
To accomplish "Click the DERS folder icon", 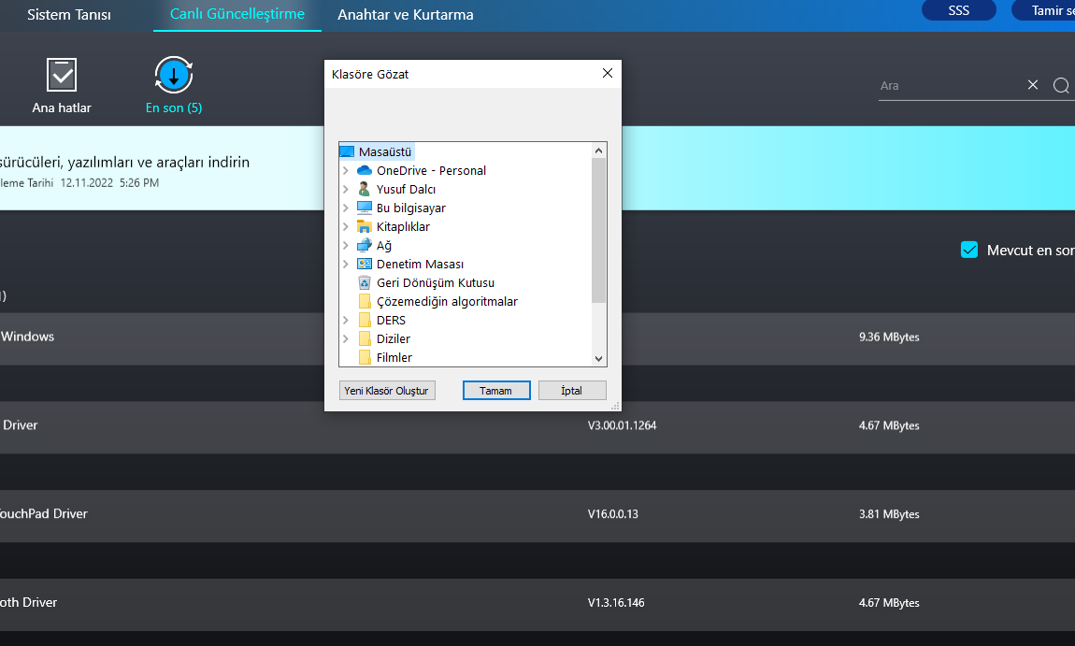I will point(365,321).
